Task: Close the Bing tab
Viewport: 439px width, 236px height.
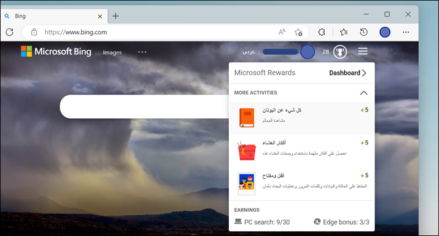Action: tap(100, 17)
